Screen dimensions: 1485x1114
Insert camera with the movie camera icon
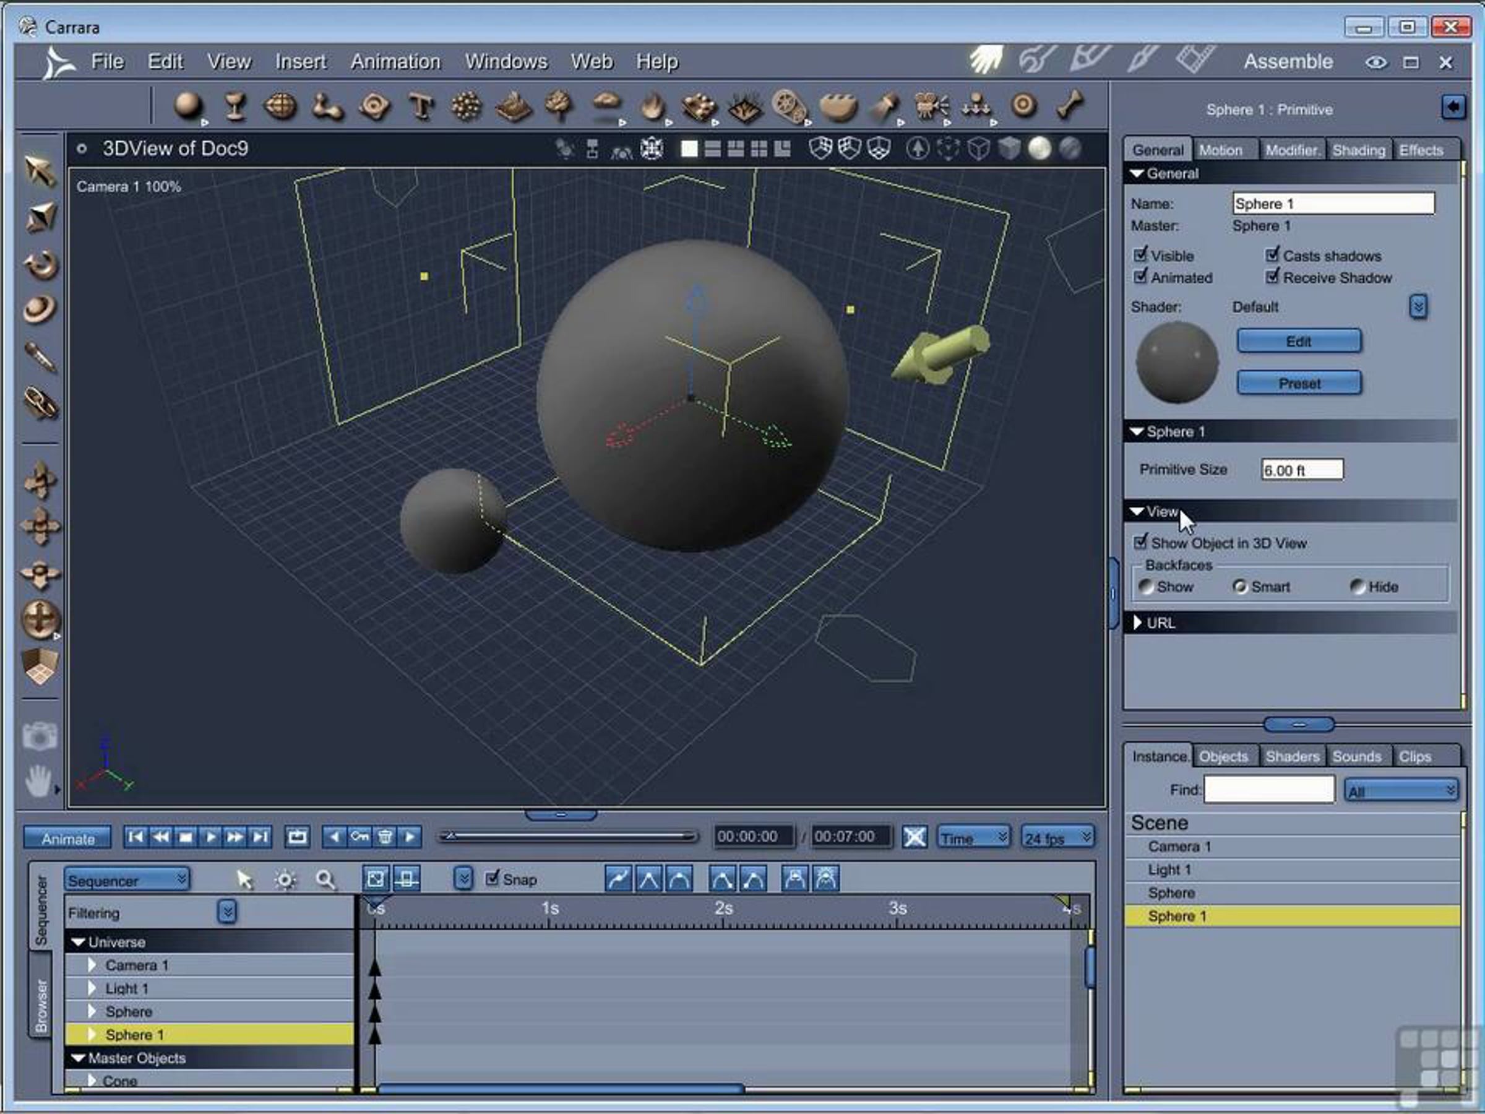pyautogui.click(x=931, y=106)
